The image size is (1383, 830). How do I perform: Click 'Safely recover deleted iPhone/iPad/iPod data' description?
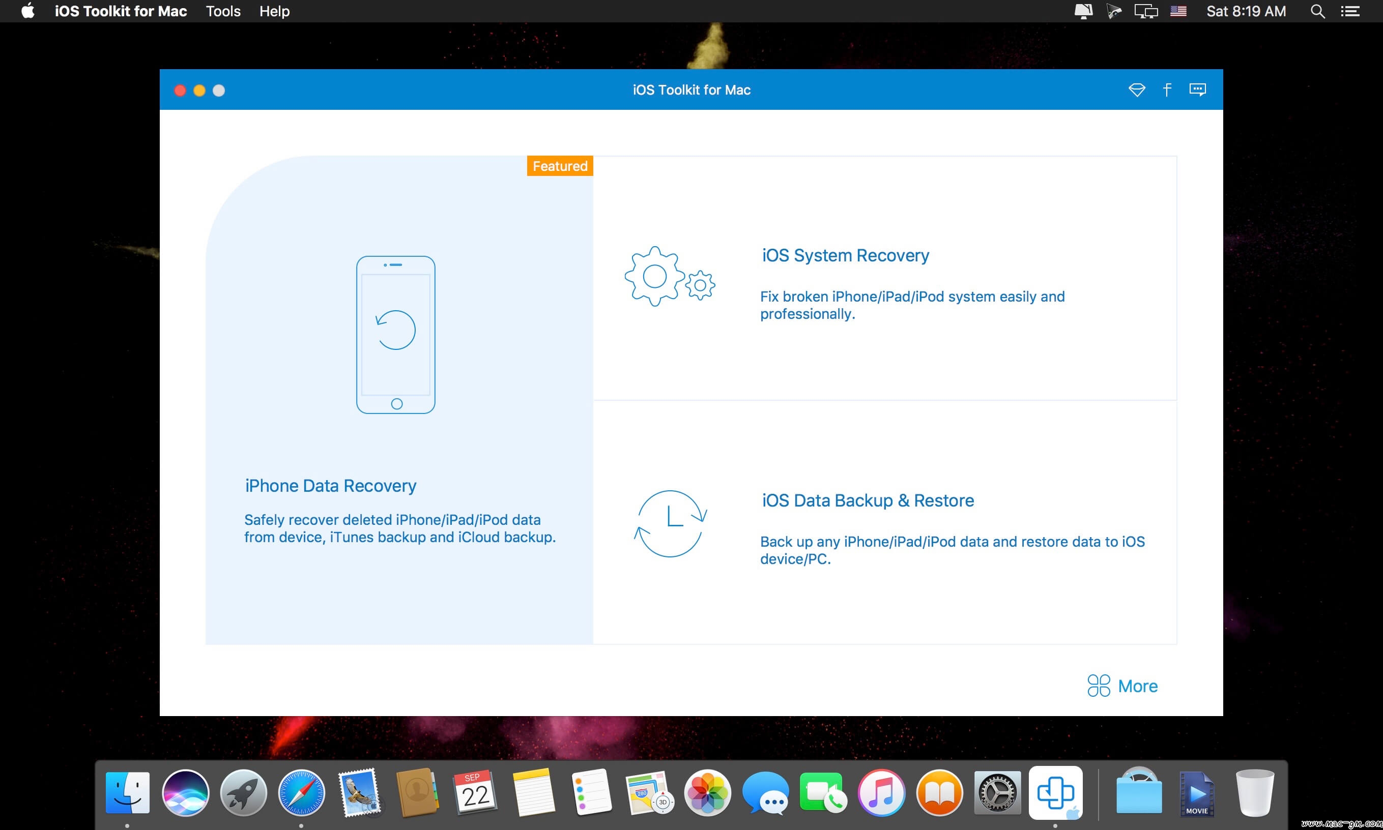tap(400, 528)
